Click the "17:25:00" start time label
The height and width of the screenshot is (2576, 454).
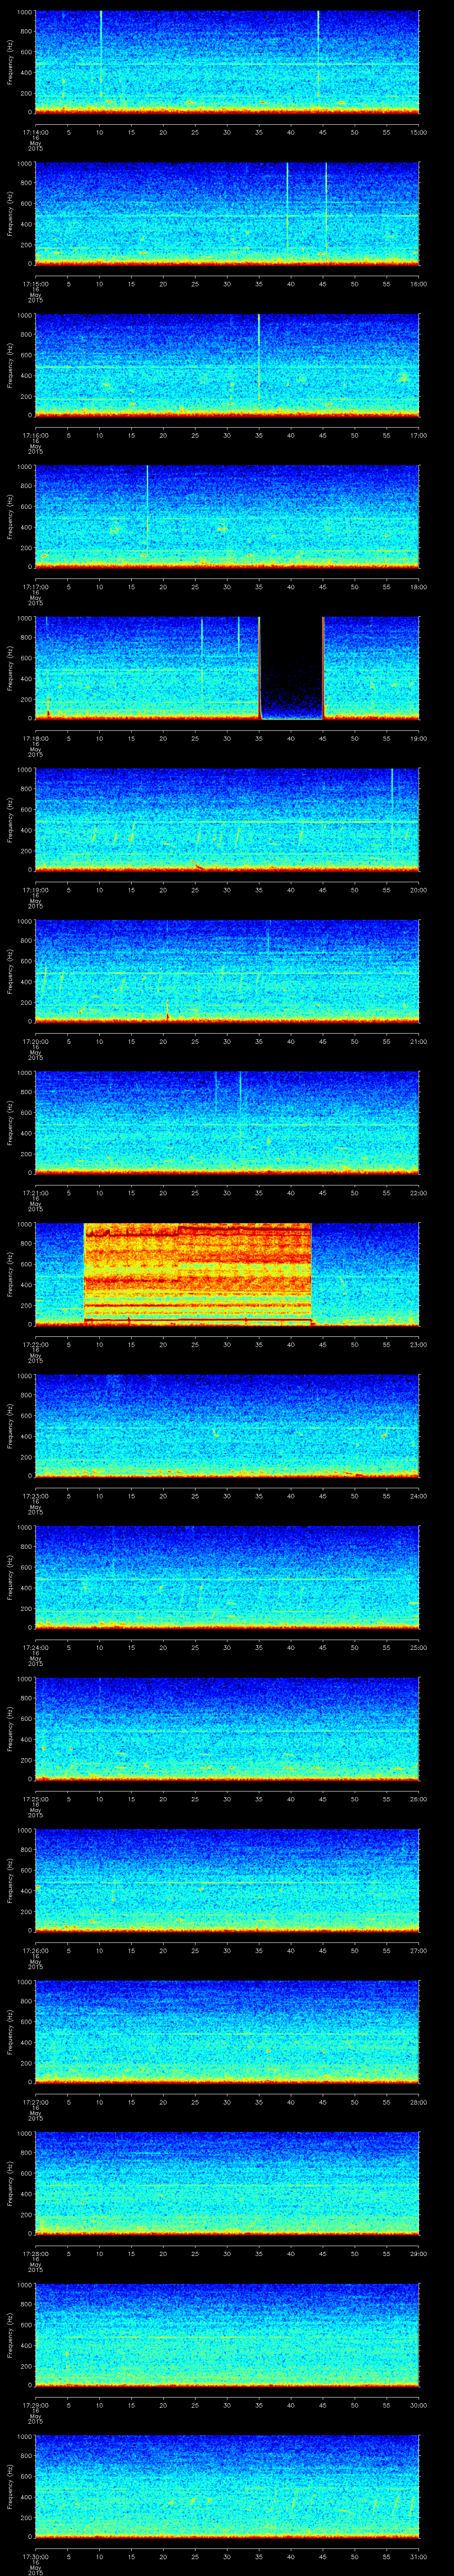point(35,1799)
